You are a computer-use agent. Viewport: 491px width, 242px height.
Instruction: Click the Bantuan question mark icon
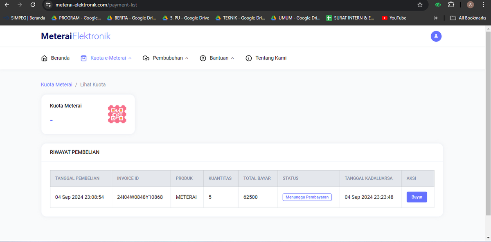203,58
